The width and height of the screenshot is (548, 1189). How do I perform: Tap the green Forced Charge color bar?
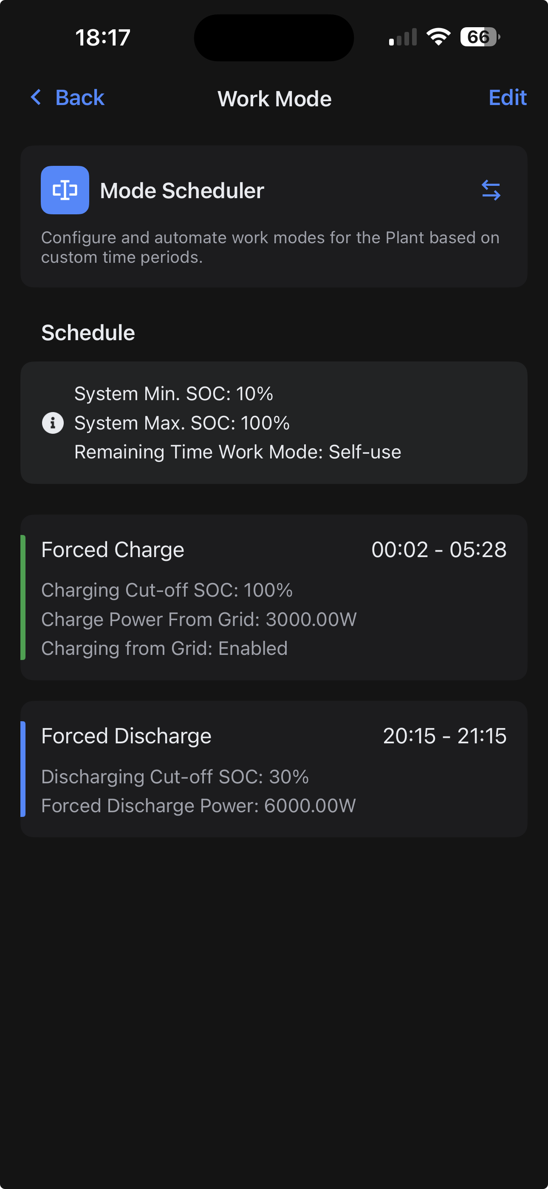click(23, 597)
